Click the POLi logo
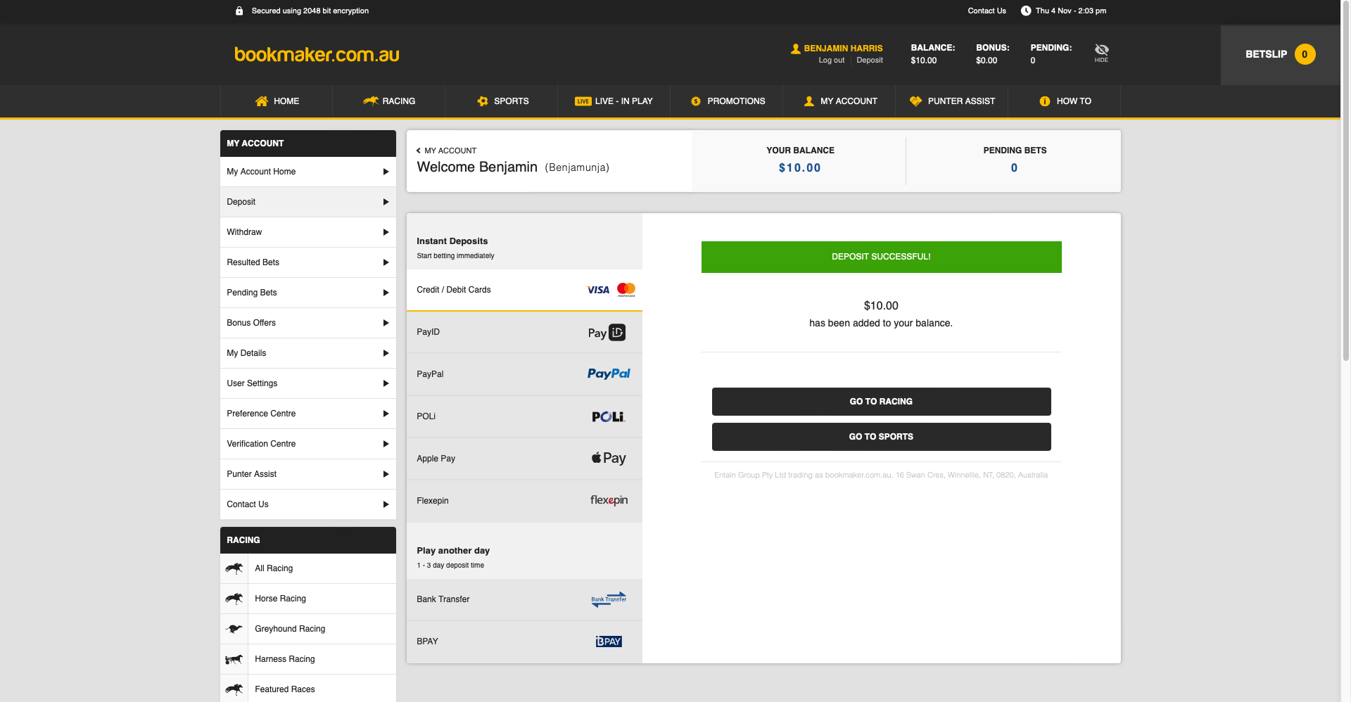The image size is (1351, 702). click(608, 416)
